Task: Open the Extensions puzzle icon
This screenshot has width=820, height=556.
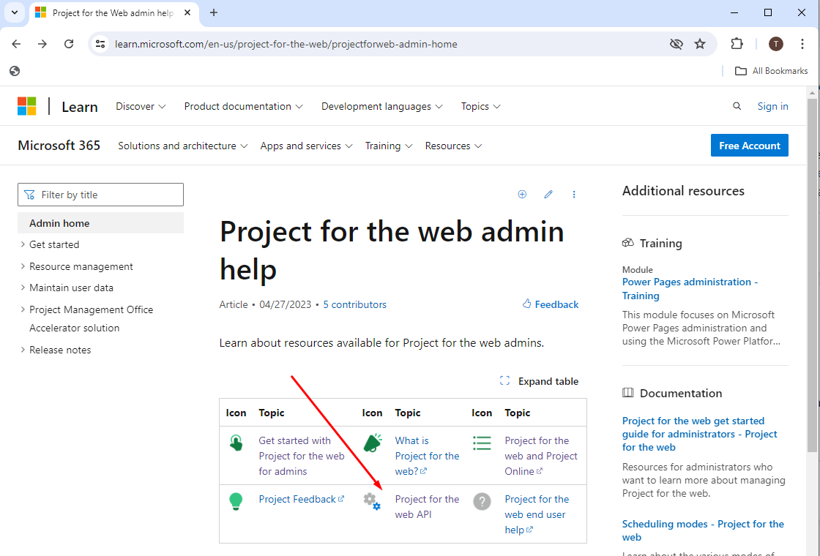Action: pos(737,44)
